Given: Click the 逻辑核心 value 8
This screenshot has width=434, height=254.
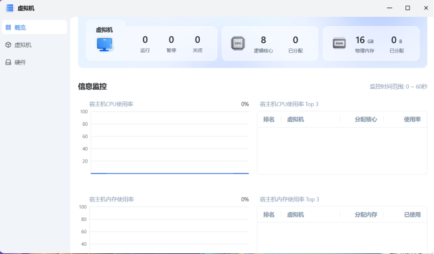Looking at the screenshot, I should [x=263, y=41].
